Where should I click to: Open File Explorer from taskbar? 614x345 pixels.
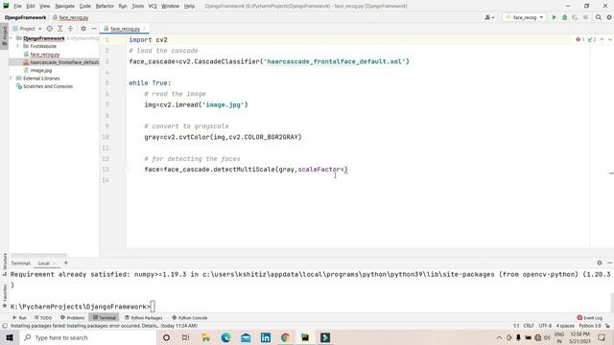pyautogui.click(x=205, y=337)
